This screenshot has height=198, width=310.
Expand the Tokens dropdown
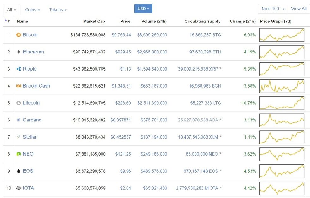[58, 10]
